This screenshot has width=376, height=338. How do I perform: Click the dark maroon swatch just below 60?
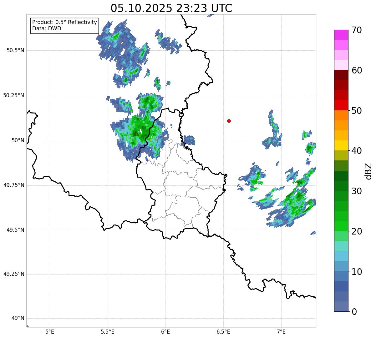[x=341, y=75]
